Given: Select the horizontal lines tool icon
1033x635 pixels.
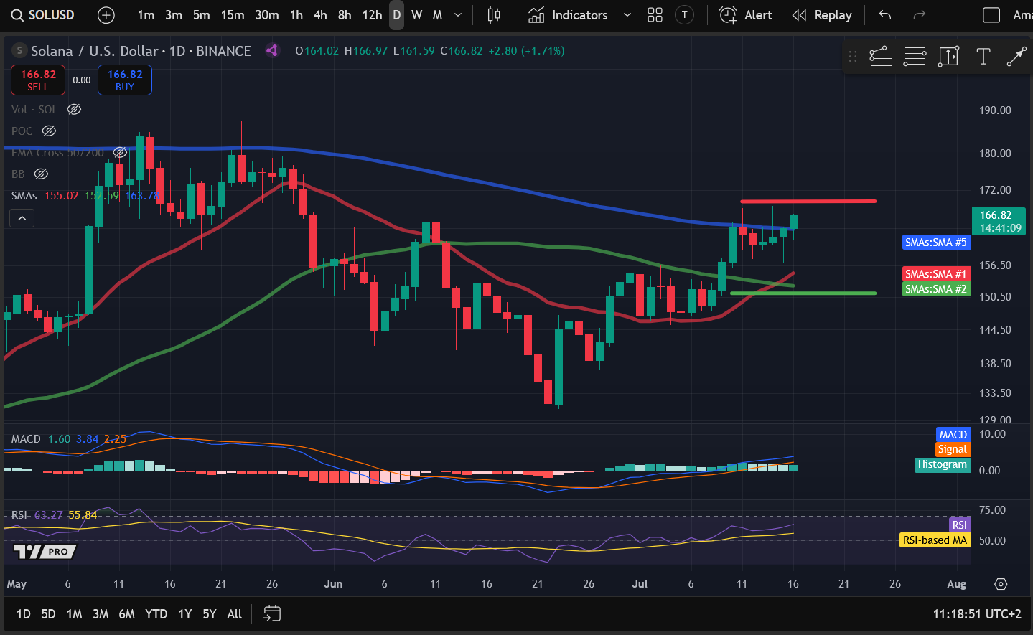Looking at the screenshot, I should (915, 57).
